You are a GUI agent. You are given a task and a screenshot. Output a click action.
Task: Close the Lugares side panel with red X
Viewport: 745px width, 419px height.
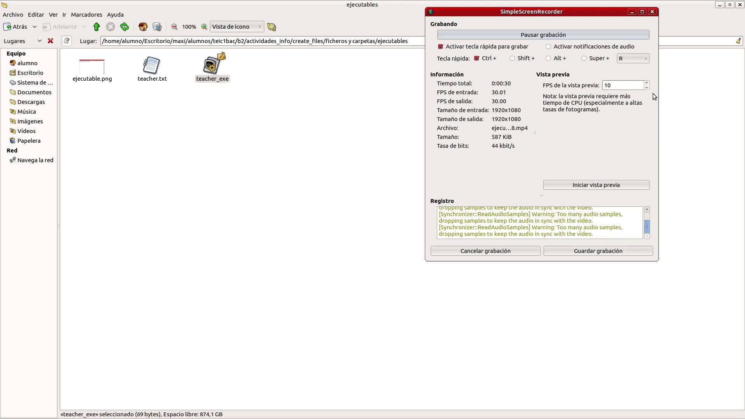click(50, 41)
